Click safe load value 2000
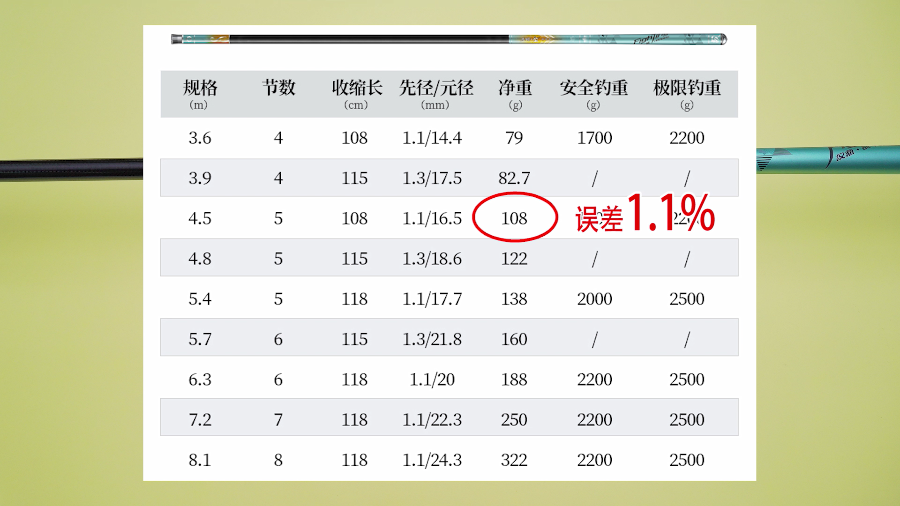This screenshot has width=900, height=506. 594,299
